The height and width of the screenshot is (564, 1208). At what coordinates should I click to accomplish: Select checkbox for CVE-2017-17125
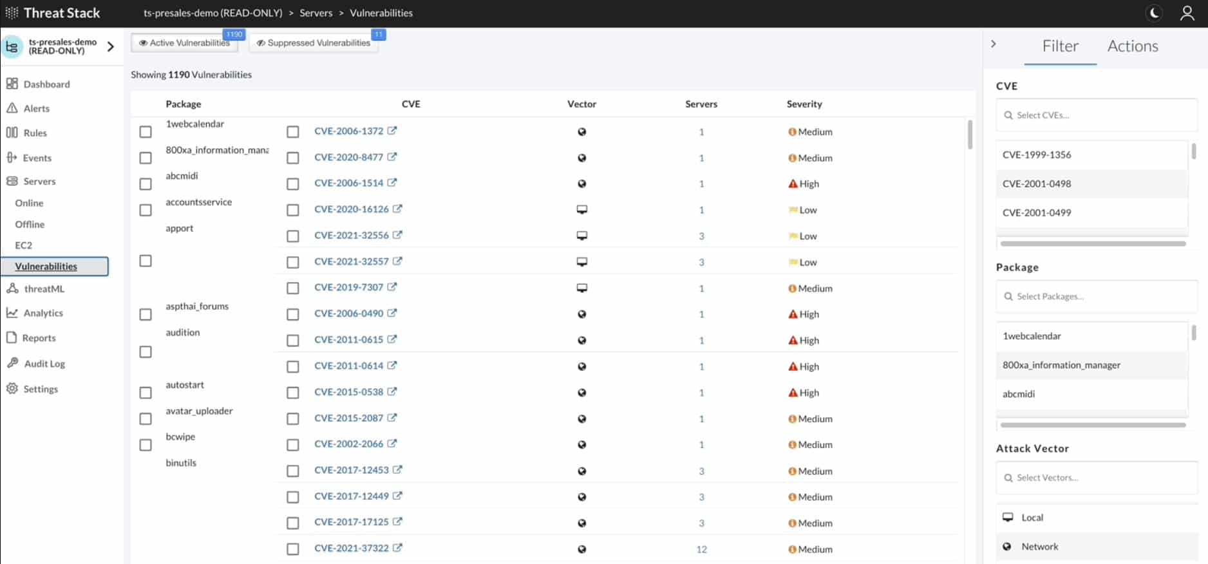tap(293, 523)
